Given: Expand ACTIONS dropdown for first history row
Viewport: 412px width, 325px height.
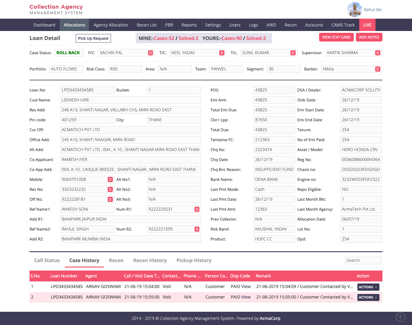Looking at the screenshot, I should click(368, 287).
